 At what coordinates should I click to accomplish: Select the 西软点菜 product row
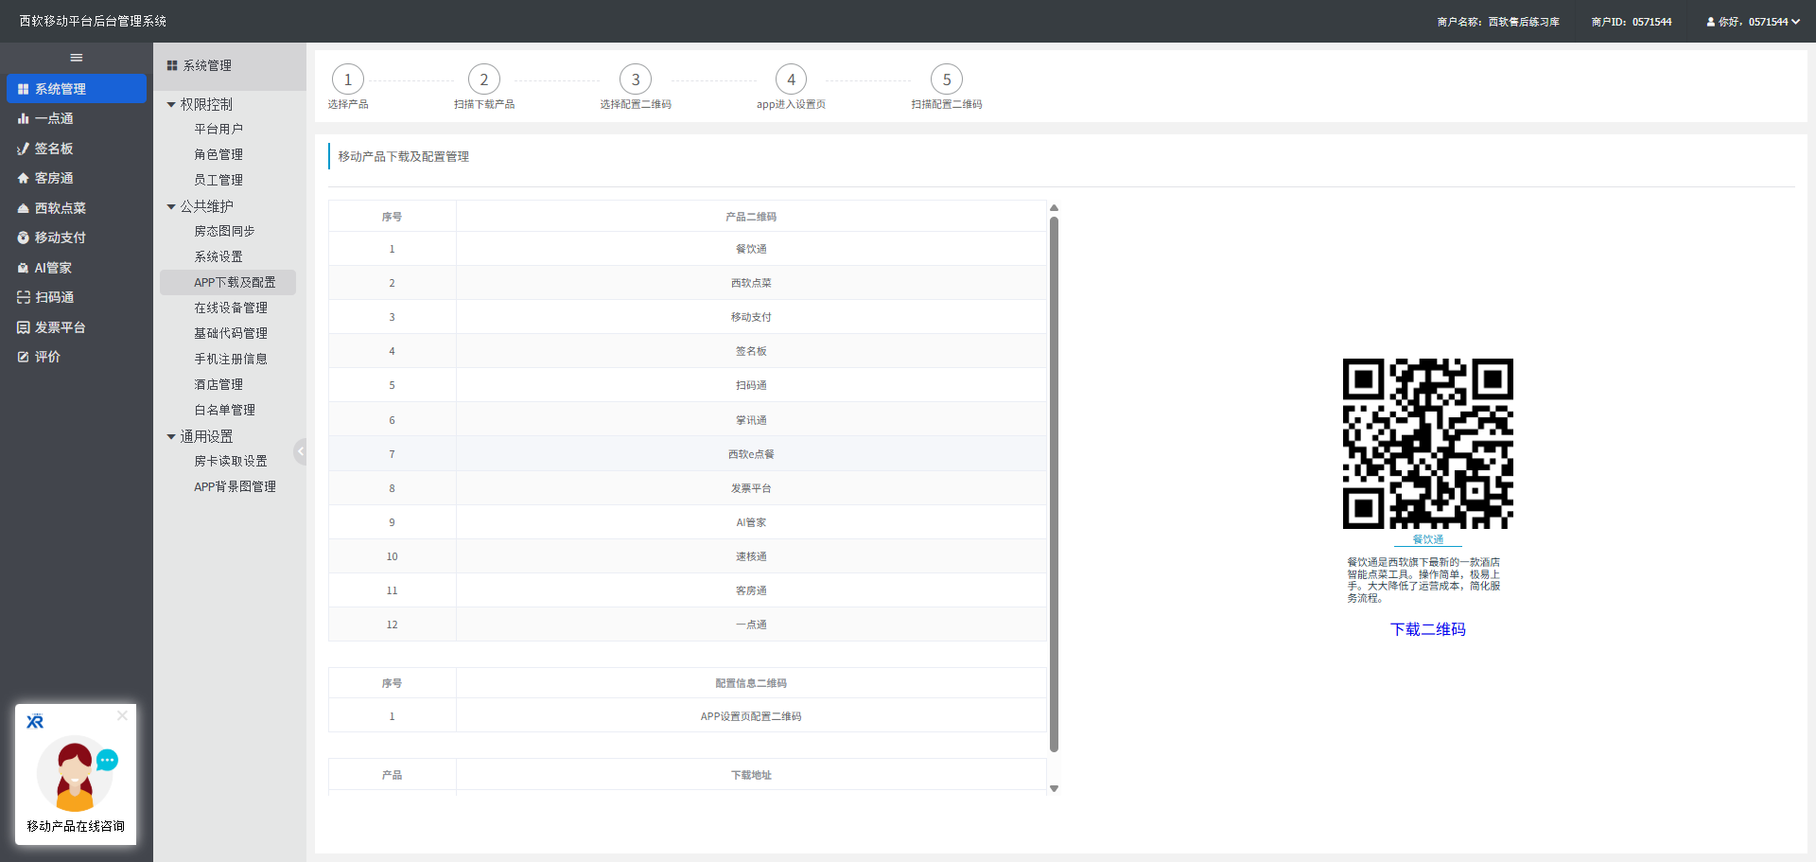click(x=751, y=283)
